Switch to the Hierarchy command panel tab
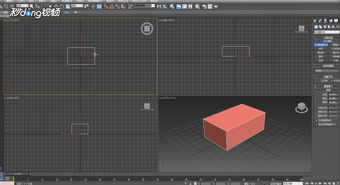340x185 pixels. (x=325, y=21)
